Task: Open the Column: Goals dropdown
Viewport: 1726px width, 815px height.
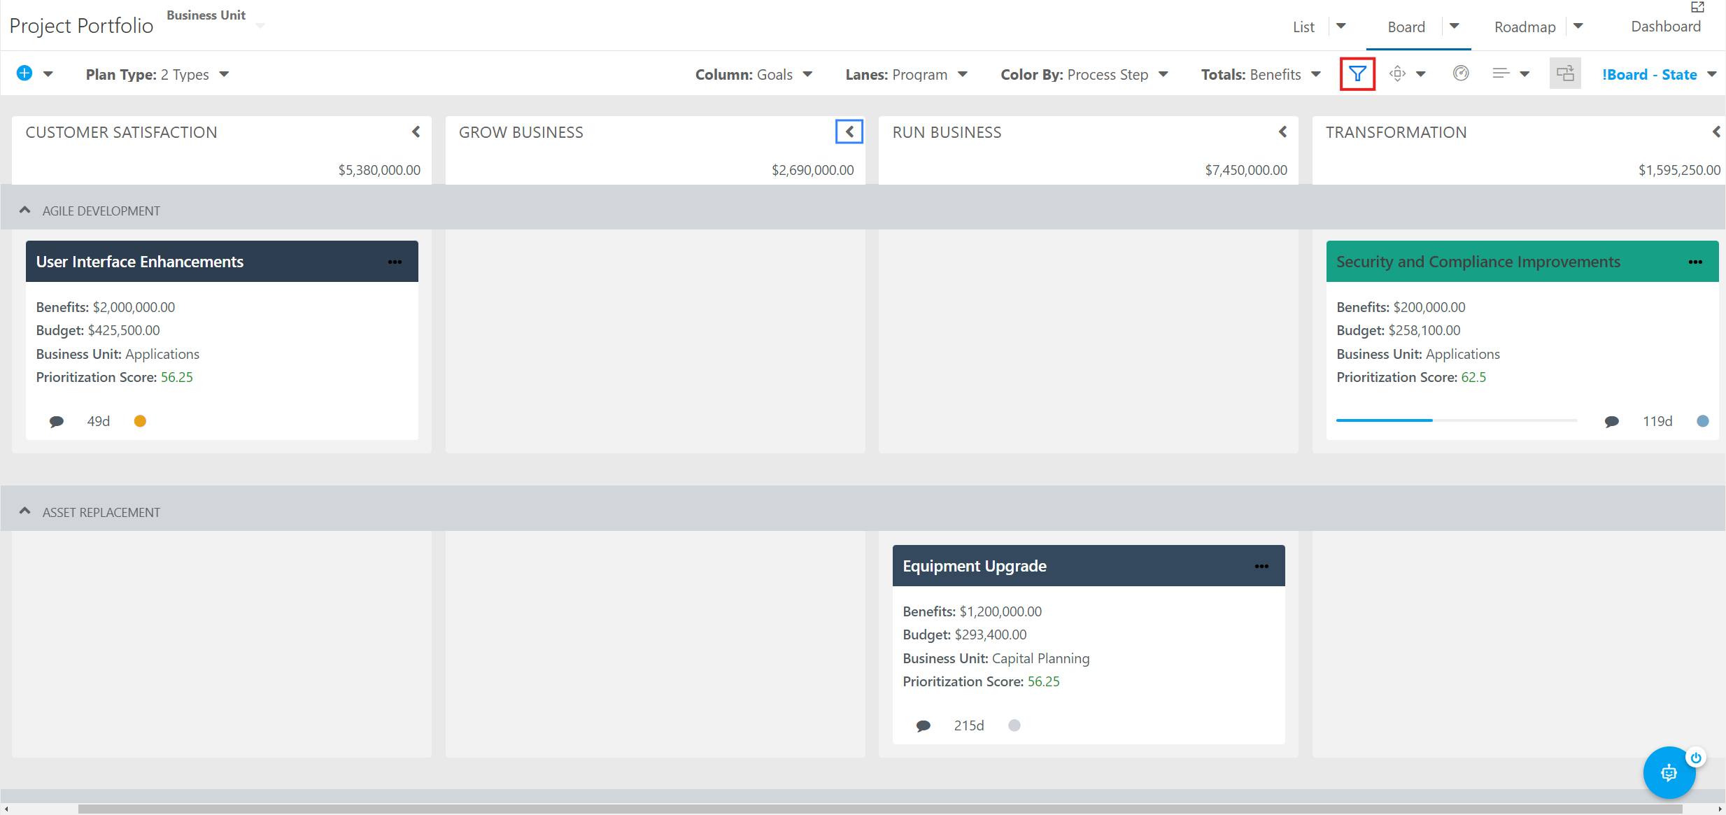Action: (x=754, y=74)
